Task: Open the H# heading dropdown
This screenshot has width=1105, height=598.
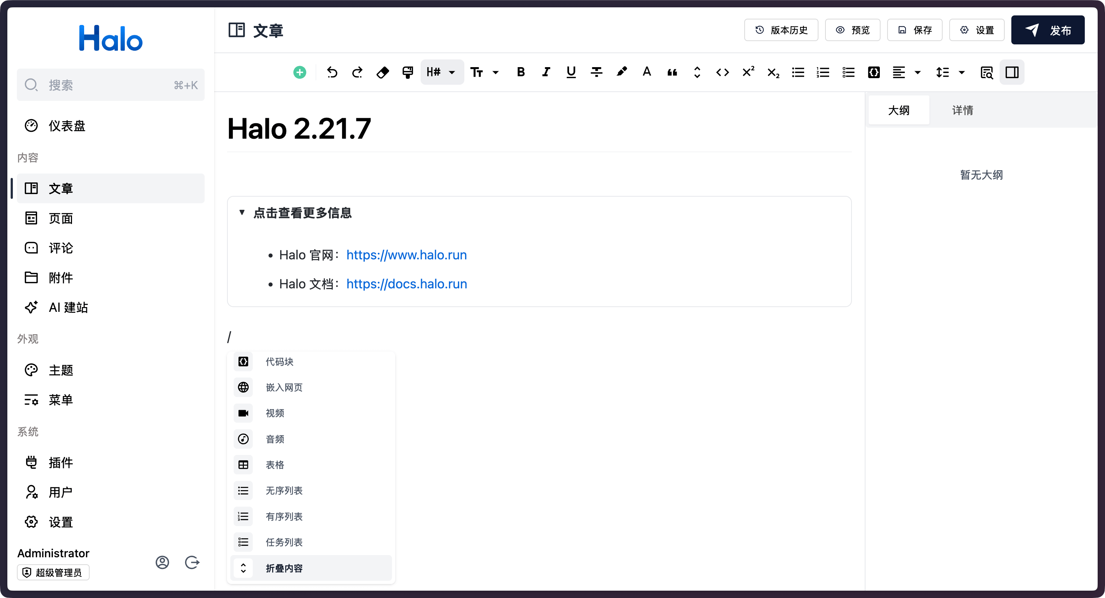Action: (442, 72)
